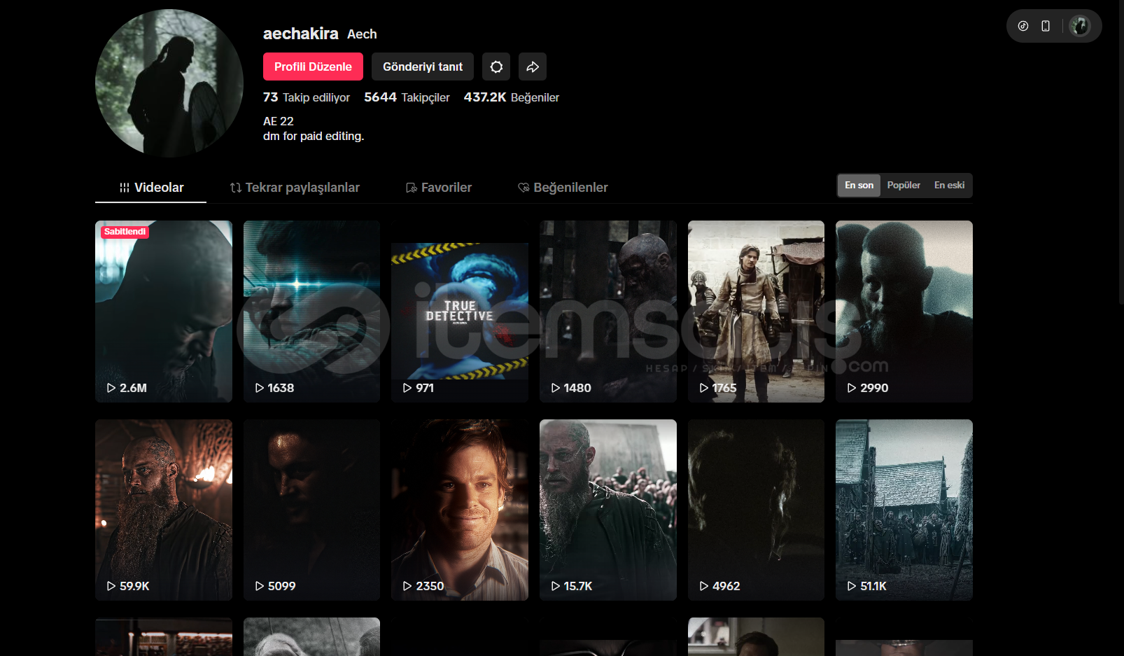Open profile settings gear icon

click(496, 67)
